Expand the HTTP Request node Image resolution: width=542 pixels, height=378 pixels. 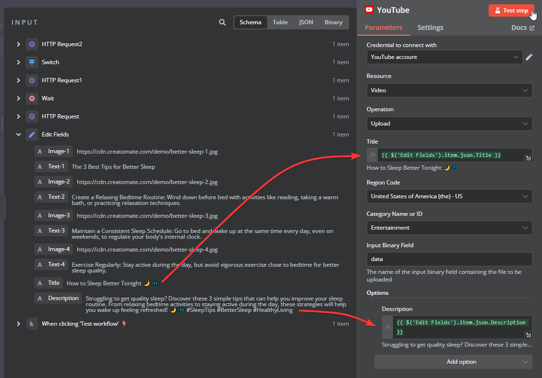click(18, 116)
